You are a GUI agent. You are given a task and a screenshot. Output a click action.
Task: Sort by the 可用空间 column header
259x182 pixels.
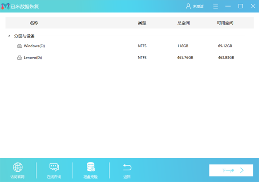225,23
